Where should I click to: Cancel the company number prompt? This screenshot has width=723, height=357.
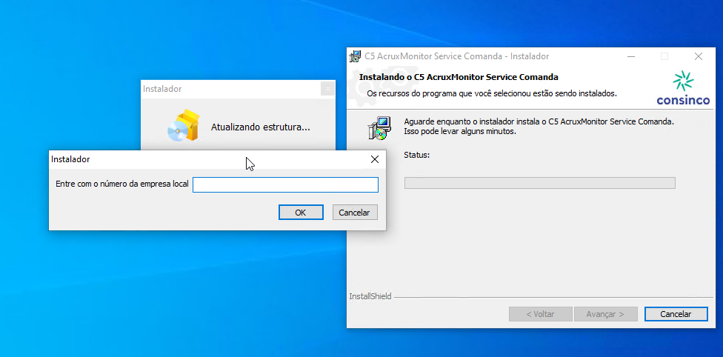pyautogui.click(x=354, y=213)
